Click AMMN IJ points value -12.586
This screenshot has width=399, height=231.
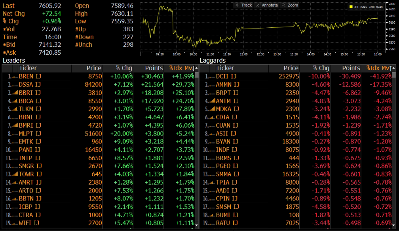pyautogui.click(x=350, y=84)
